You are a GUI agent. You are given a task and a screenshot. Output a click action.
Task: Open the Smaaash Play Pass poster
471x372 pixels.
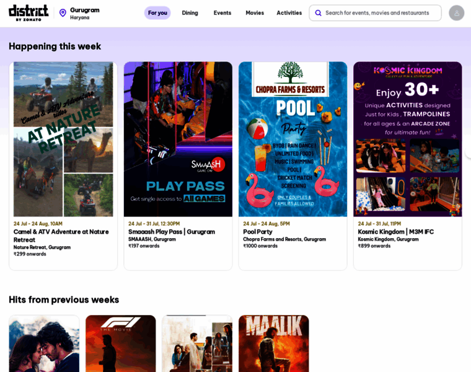tap(178, 139)
